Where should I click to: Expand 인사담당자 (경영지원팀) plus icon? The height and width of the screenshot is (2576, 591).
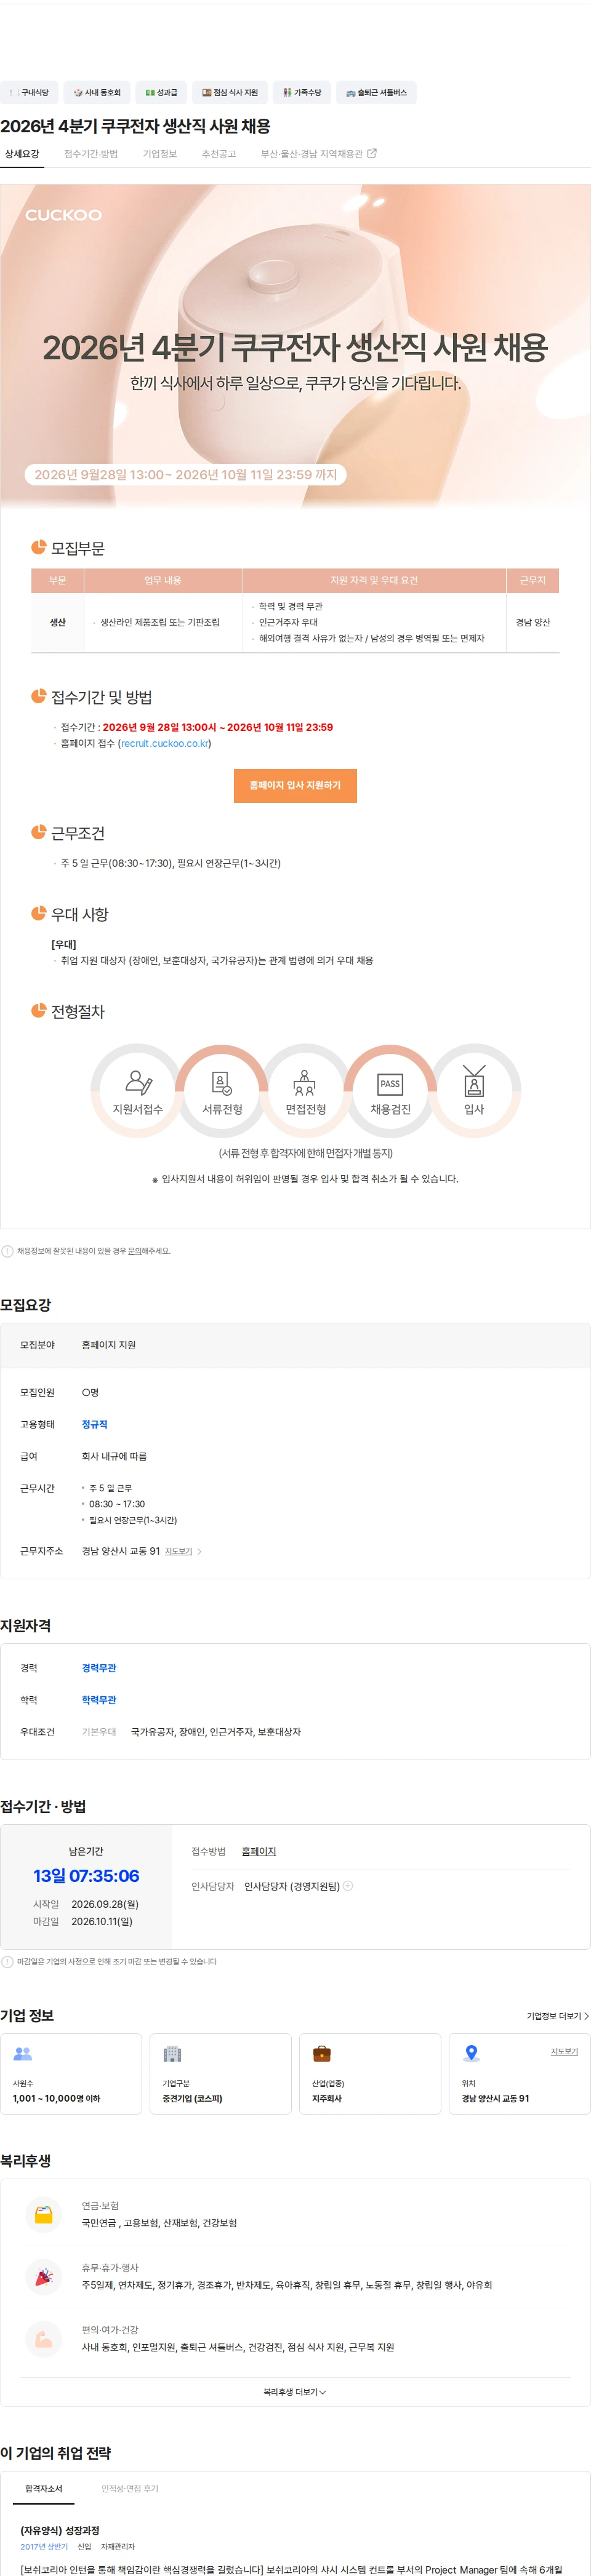348,1885
